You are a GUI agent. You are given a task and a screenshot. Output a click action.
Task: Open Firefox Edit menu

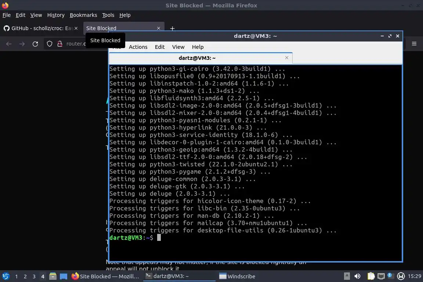(21, 15)
